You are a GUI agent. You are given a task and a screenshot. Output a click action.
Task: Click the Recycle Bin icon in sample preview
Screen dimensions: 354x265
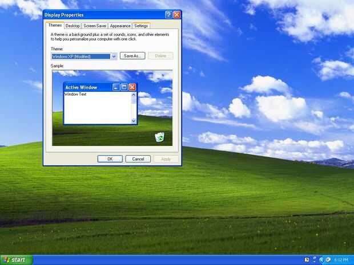click(160, 137)
